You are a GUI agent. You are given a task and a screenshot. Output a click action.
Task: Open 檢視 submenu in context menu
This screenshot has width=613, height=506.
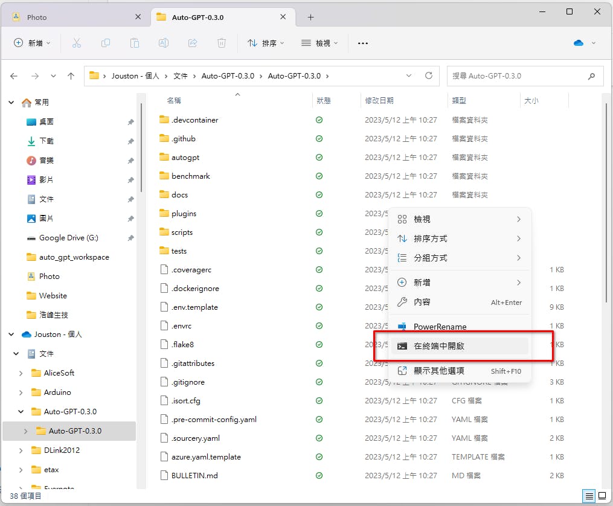[x=460, y=219]
